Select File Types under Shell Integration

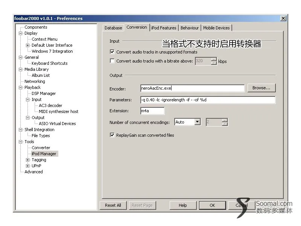click(41, 136)
